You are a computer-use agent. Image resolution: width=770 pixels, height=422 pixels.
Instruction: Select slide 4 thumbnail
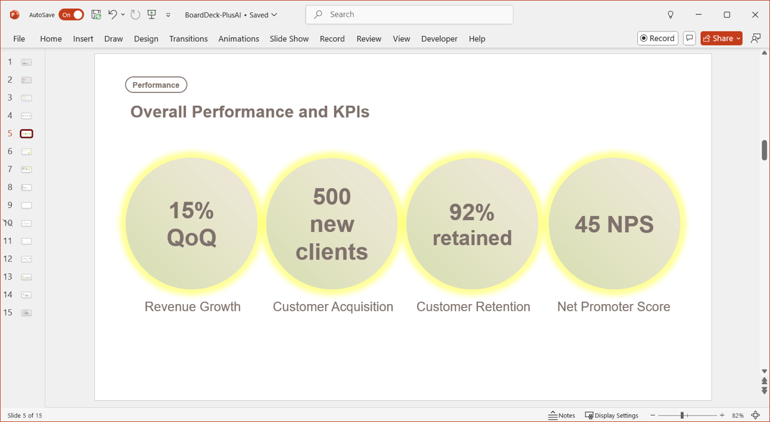[x=26, y=116]
